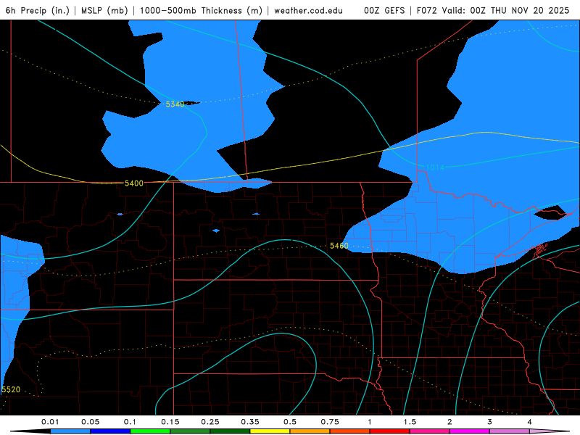Viewport: 580px width, 435px height.
Task: Click the 1.5 legend value
Action: pos(410,422)
